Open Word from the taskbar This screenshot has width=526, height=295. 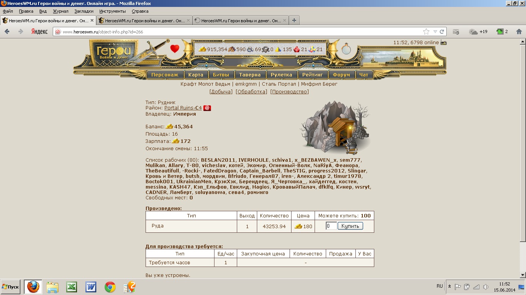point(91,287)
